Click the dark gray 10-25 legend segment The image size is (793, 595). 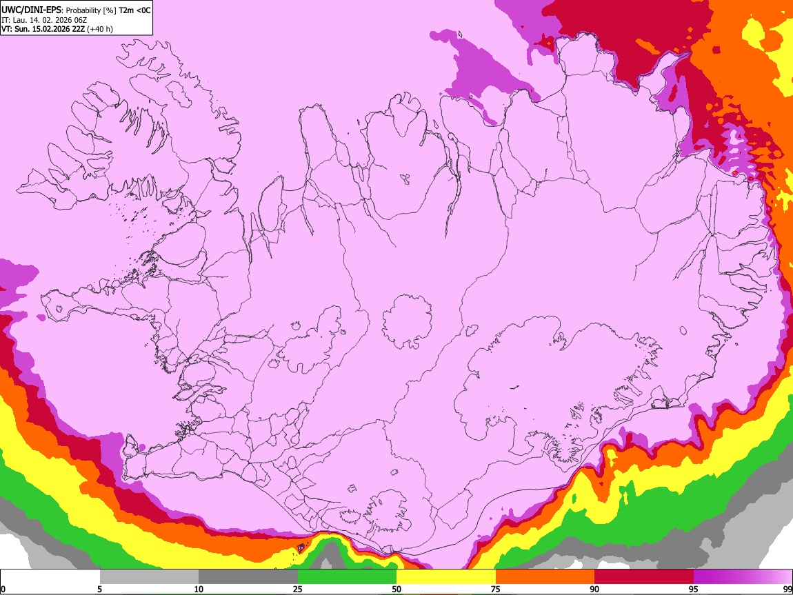pyautogui.click(x=248, y=576)
